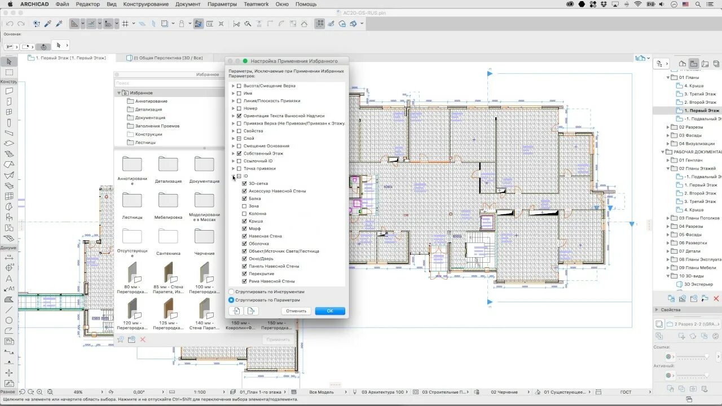Click the import favorites icon in the dialog
The height and width of the screenshot is (406, 722).
pos(236,311)
